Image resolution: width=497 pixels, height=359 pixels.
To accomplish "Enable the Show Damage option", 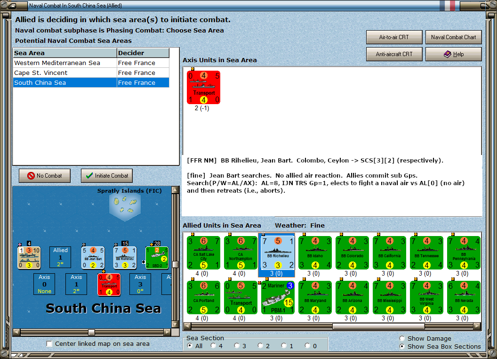I will [402, 338].
